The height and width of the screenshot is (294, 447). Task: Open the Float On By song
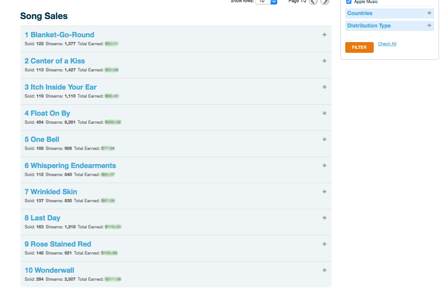[48, 113]
